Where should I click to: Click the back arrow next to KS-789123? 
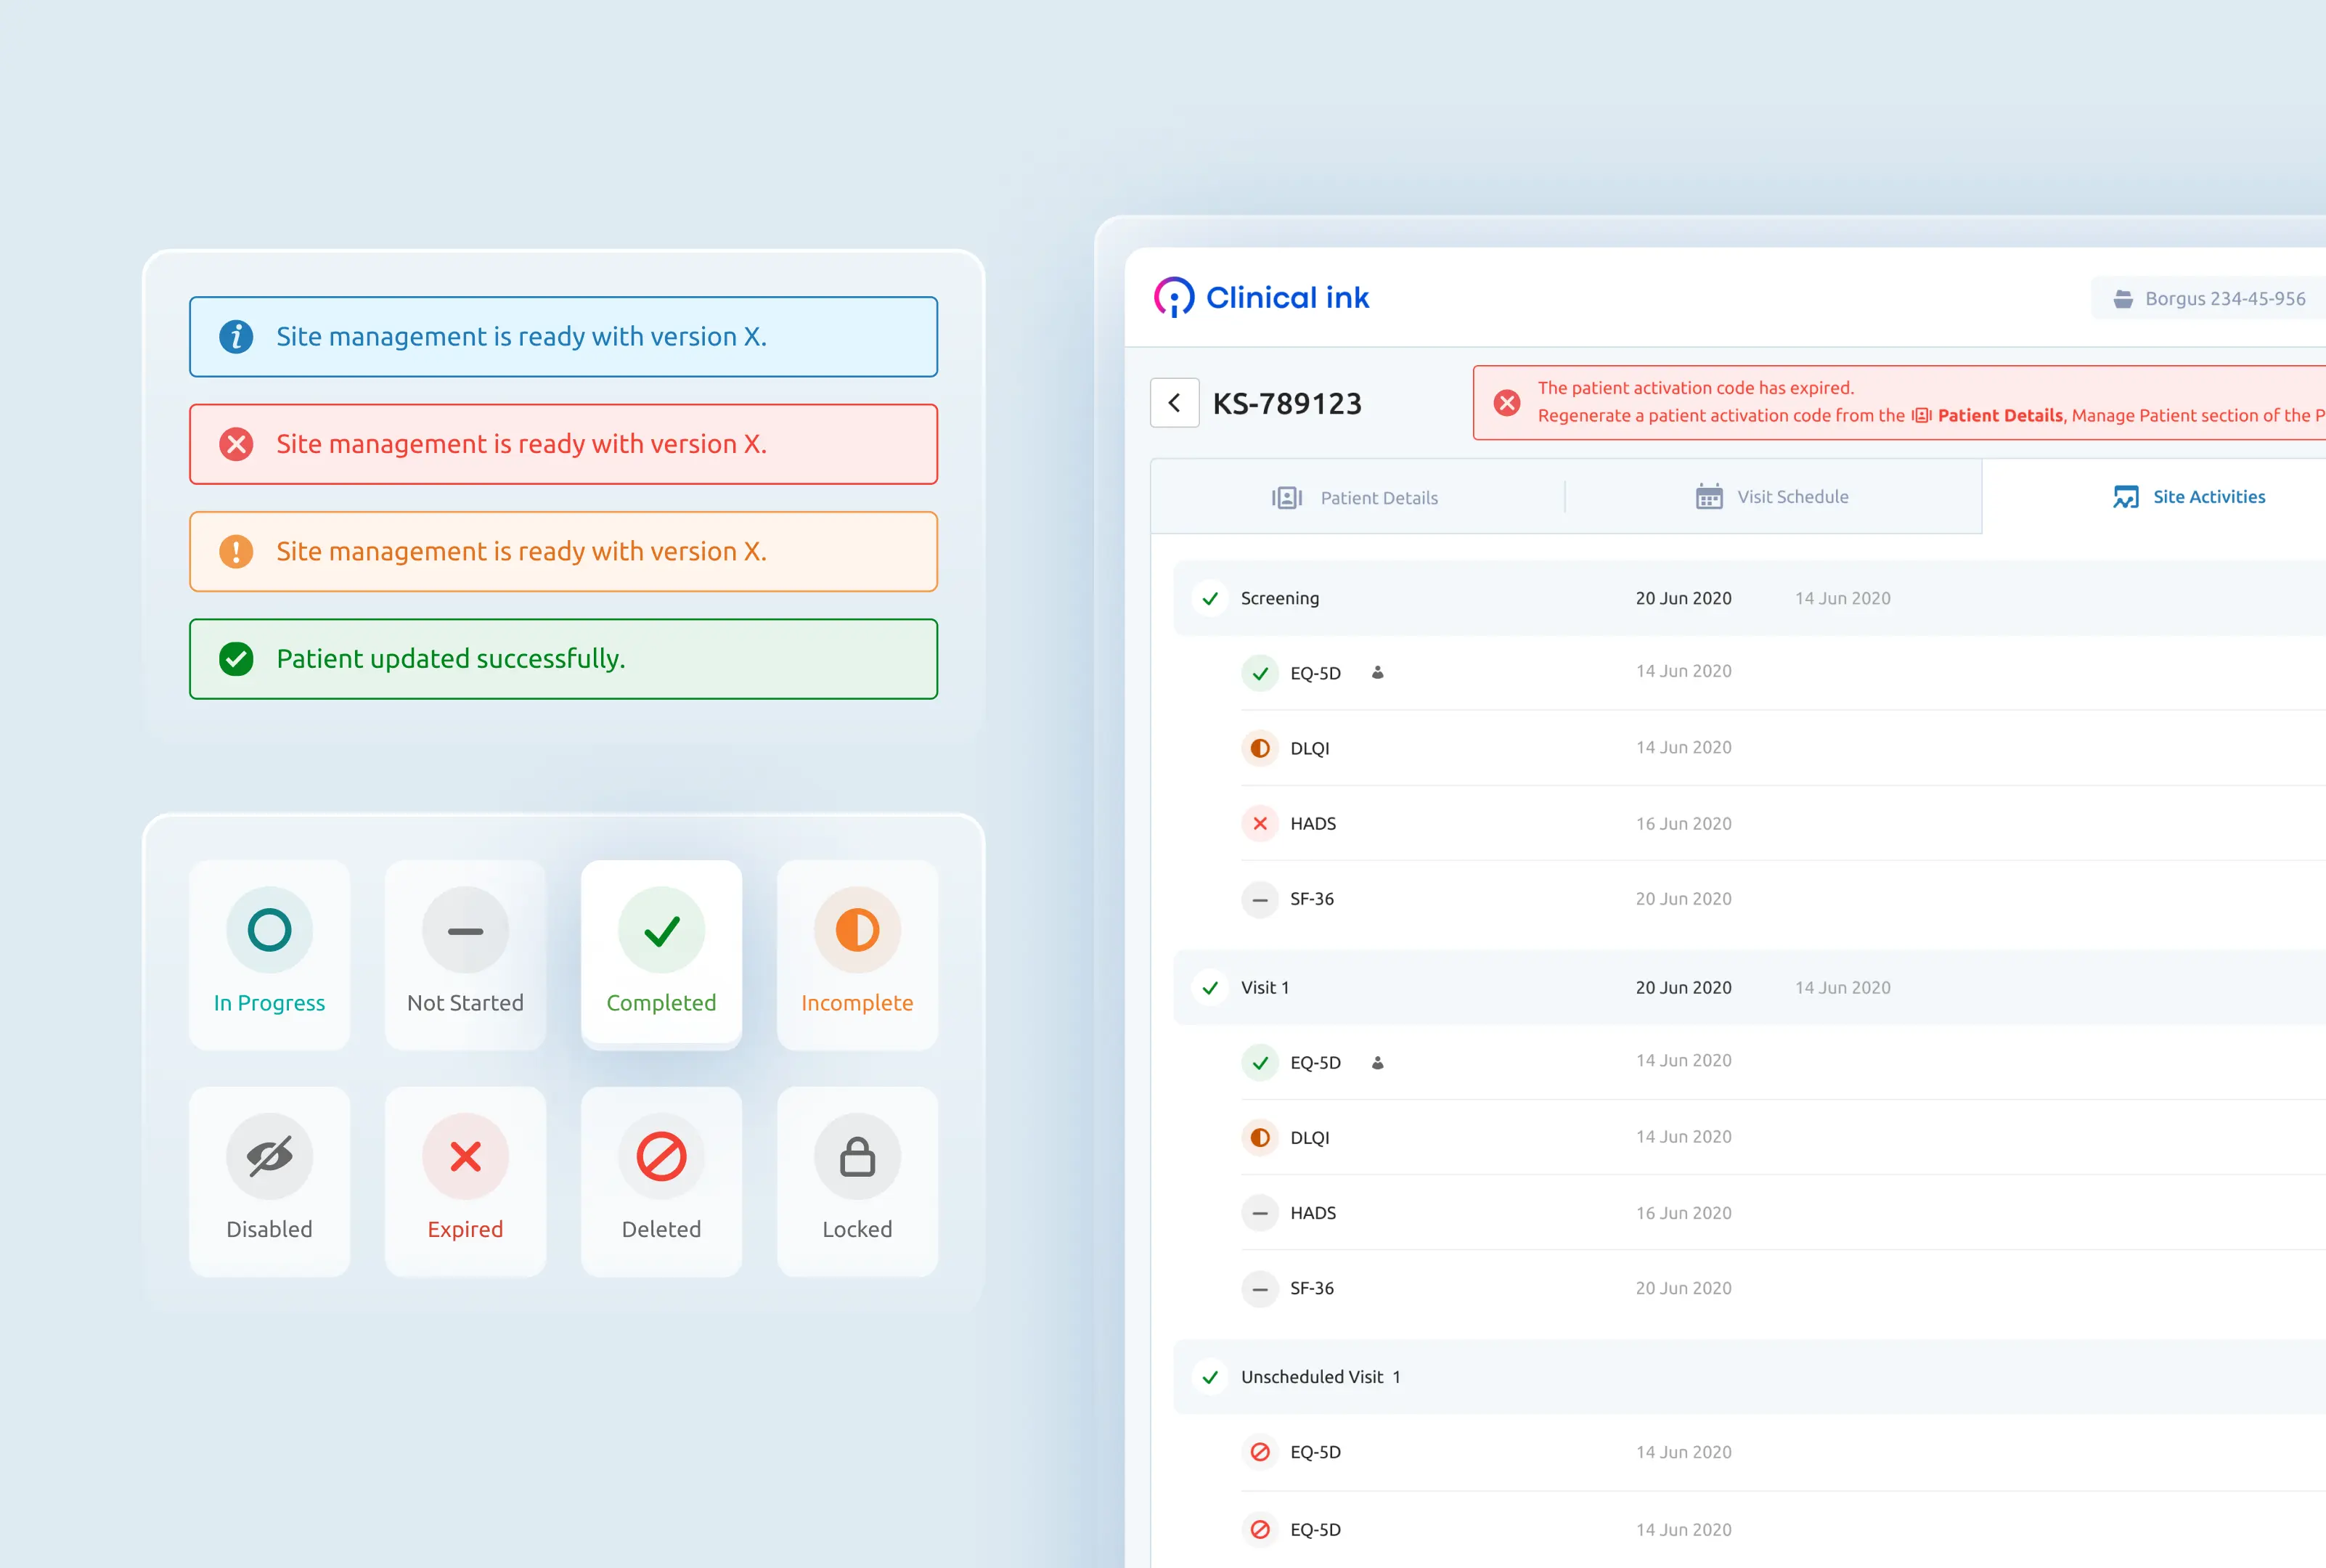[1175, 402]
